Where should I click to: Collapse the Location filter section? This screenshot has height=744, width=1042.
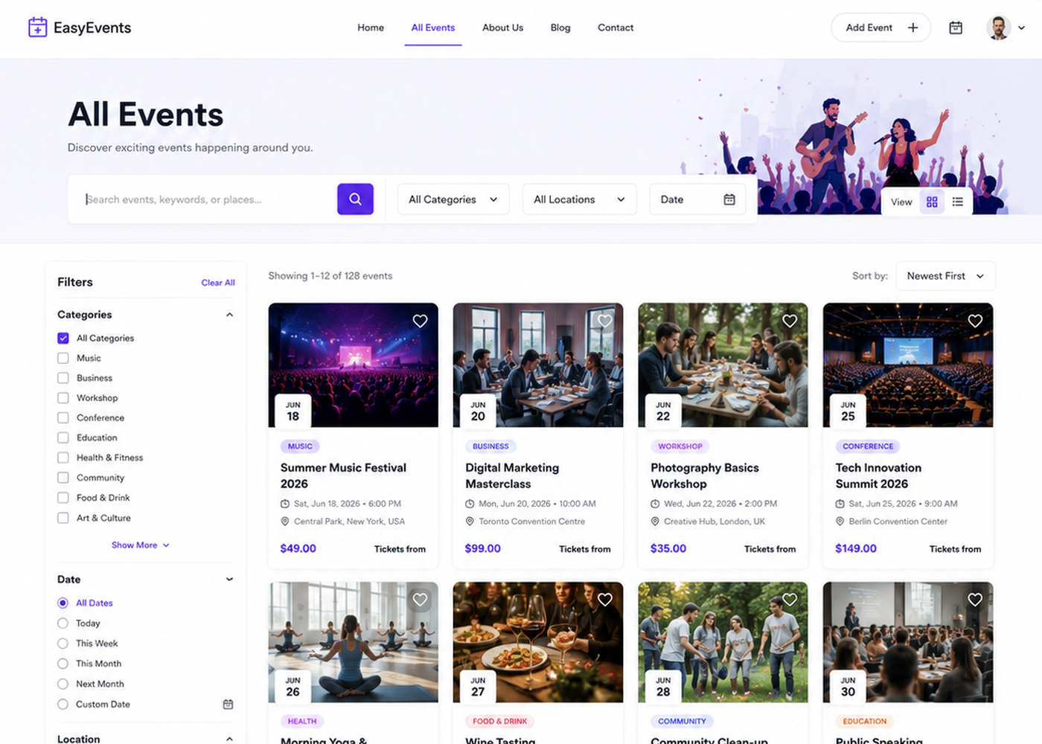click(229, 739)
